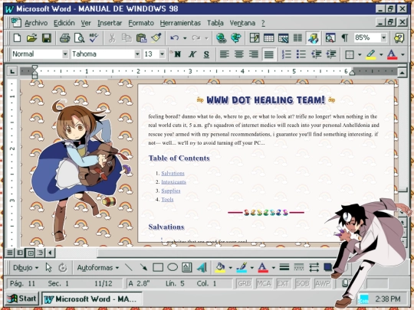Select the Microsoft Word taskbar button

(x=92, y=299)
